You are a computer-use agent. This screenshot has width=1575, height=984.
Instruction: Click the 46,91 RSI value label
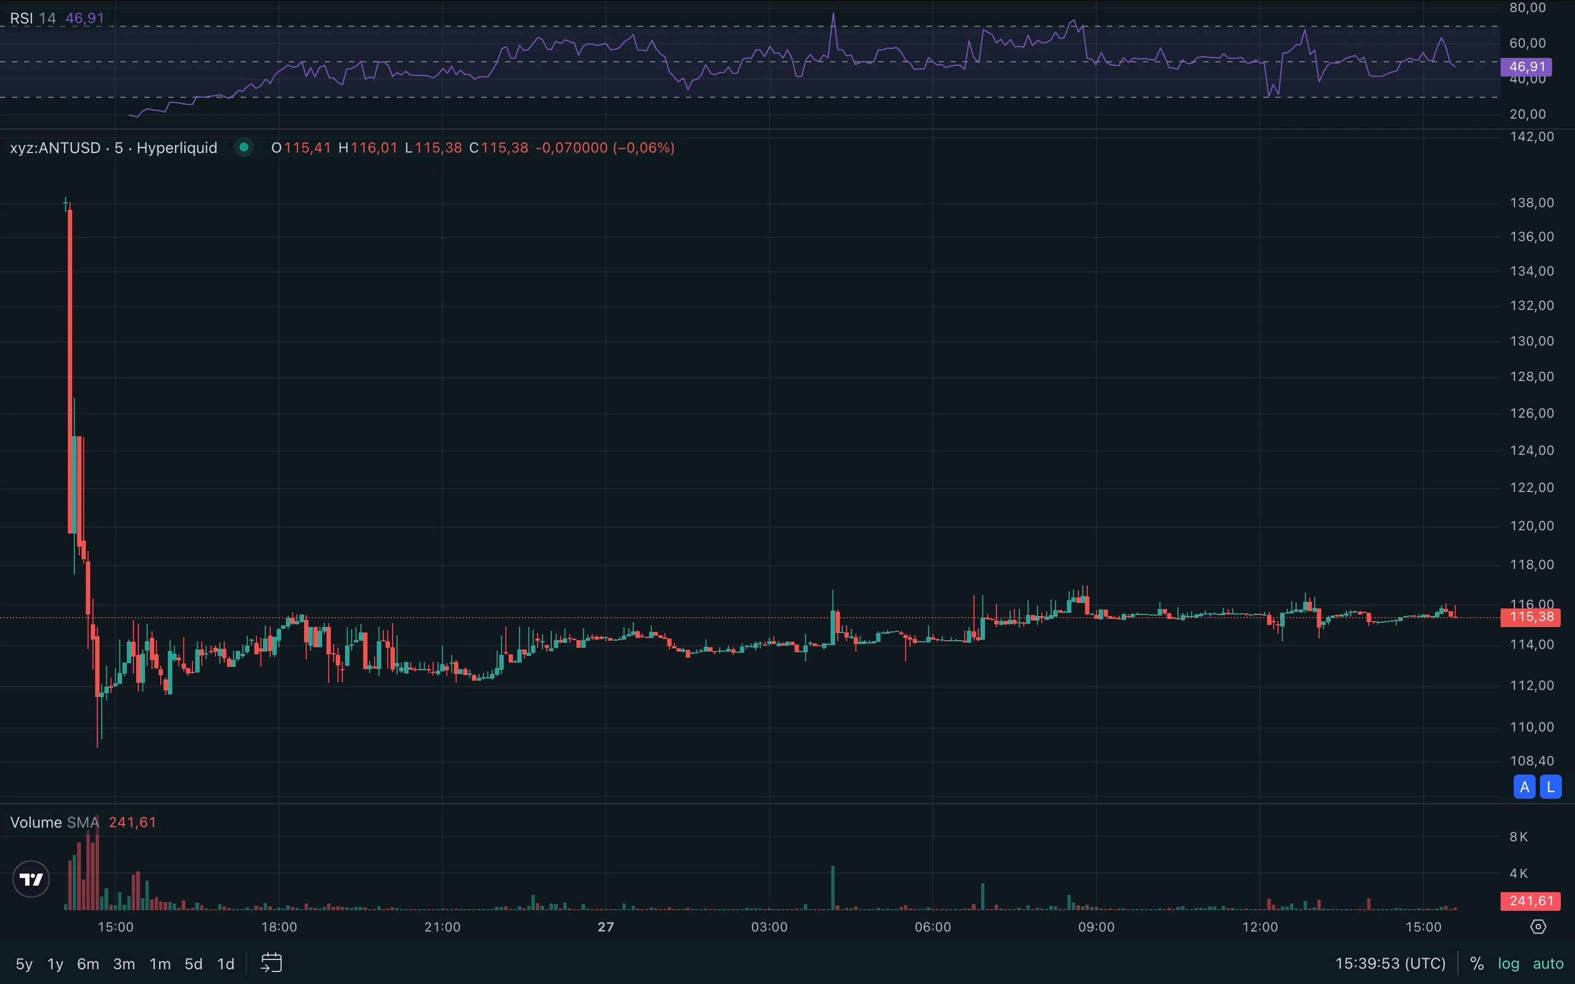(1526, 67)
